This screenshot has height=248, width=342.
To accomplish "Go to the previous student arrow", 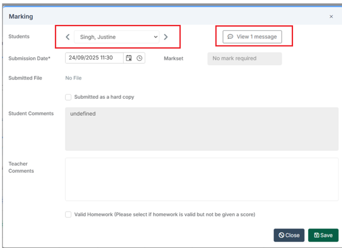I will pos(68,37).
